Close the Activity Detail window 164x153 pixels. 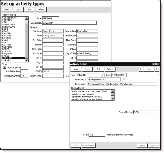tap(158, 64)
